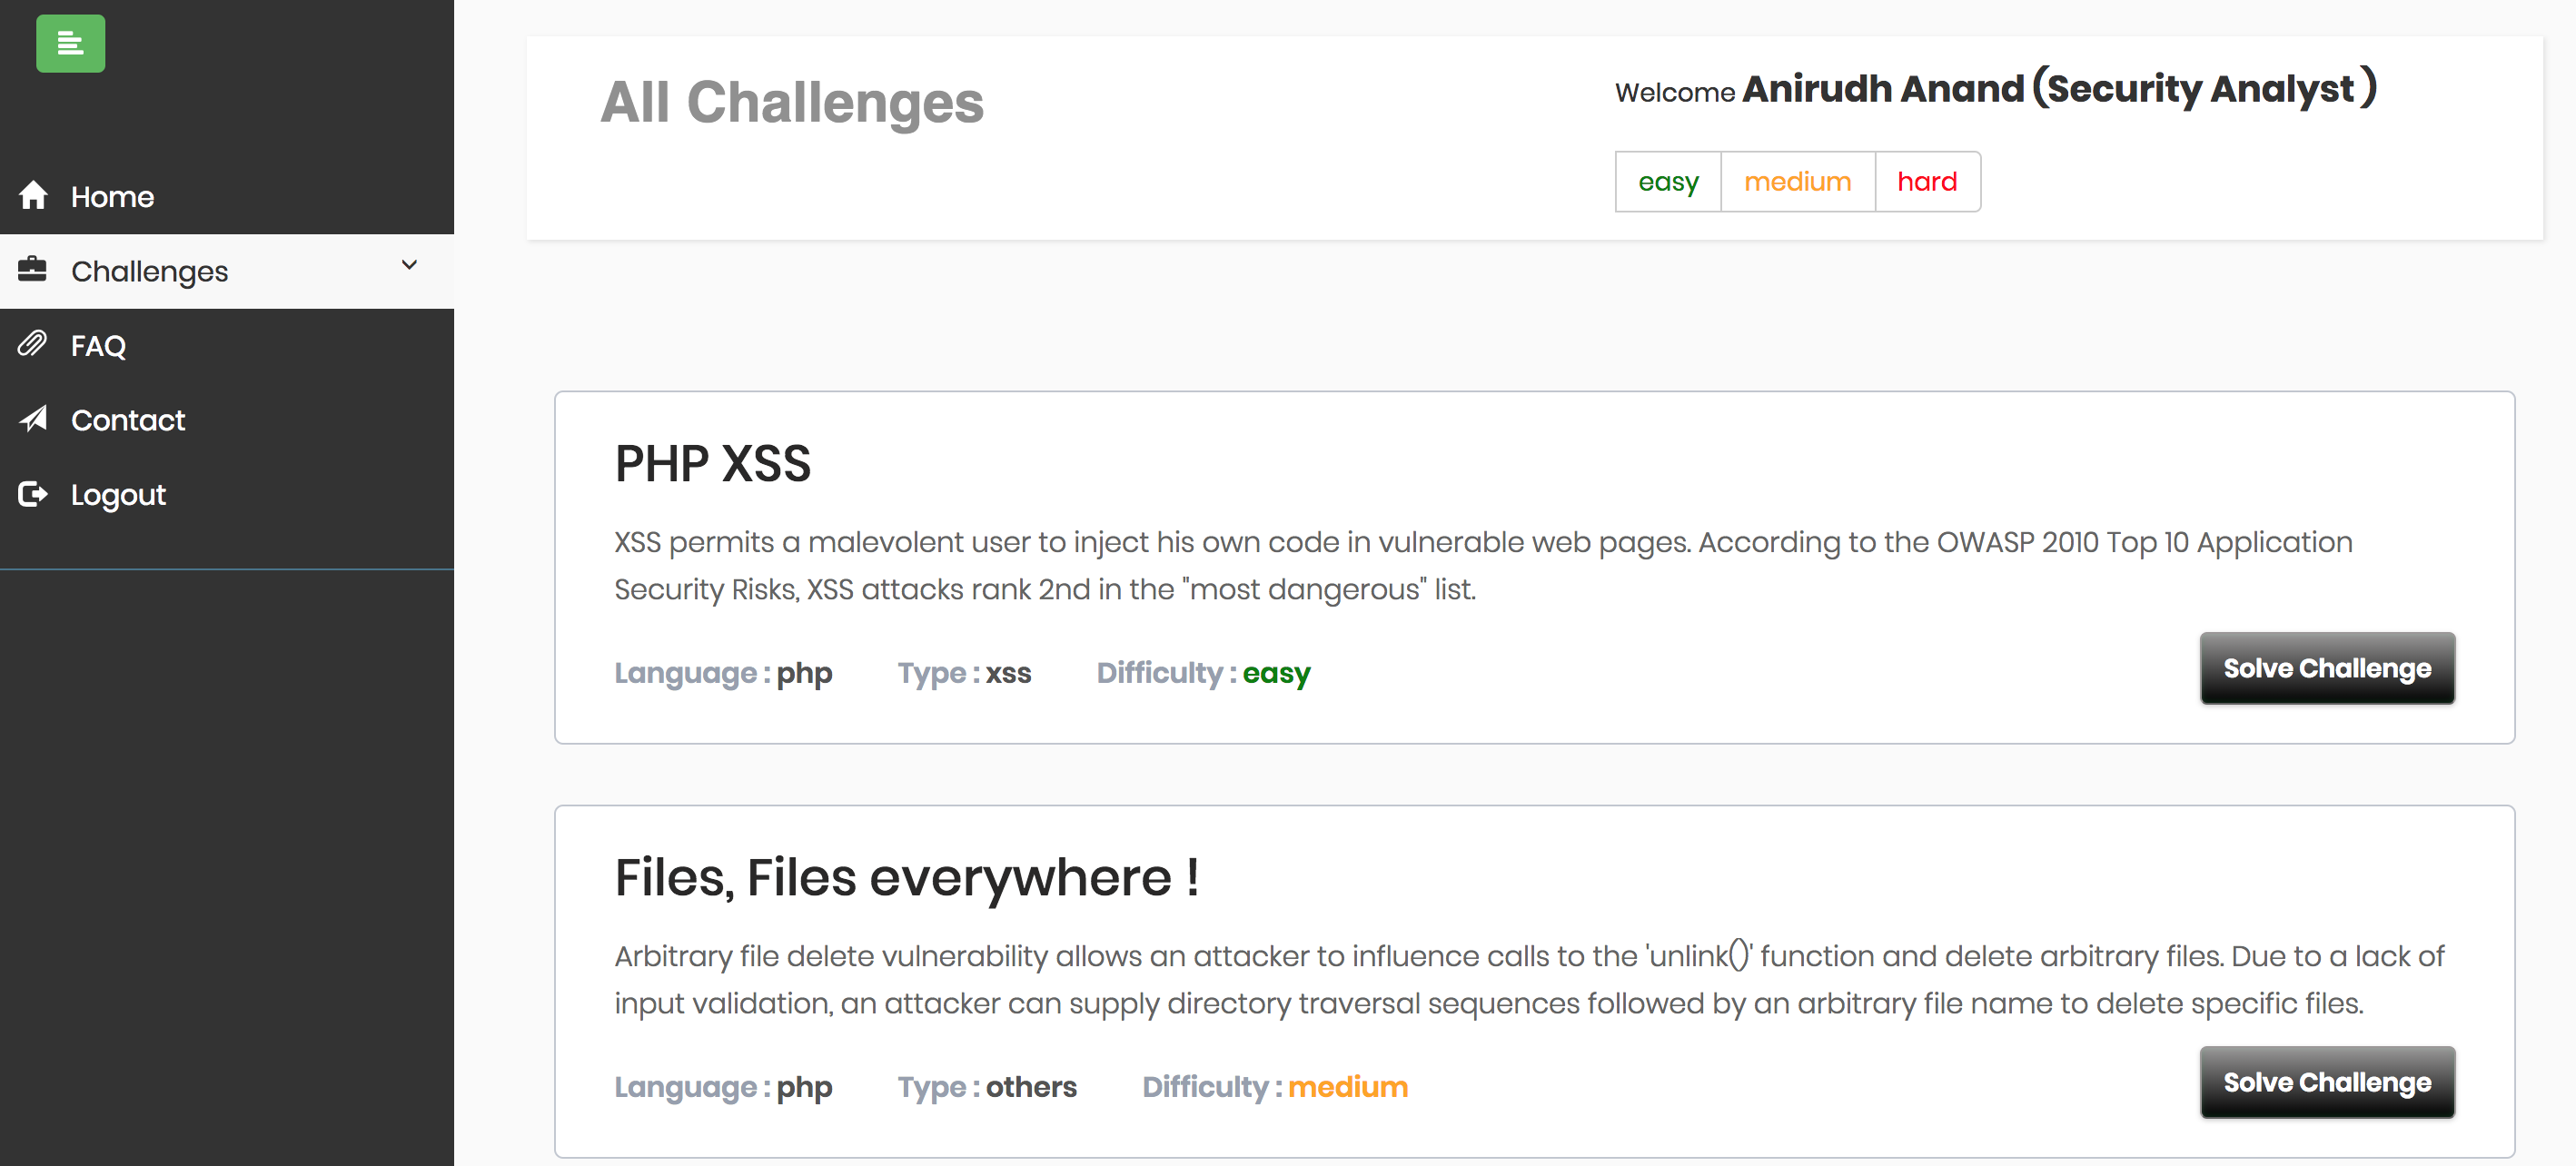This screenshot has height=1166, width=2576.
Task: Open the Contact page link
Action: coord(128,420)
